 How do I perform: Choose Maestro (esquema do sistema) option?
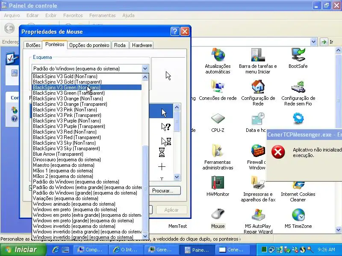[x=87, y=165]
